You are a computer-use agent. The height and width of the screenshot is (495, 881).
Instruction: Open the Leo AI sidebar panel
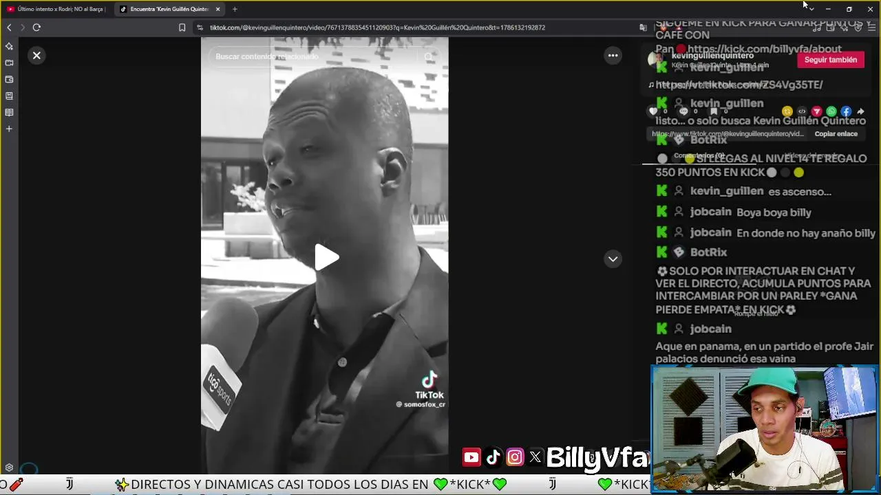coord(9,46)
